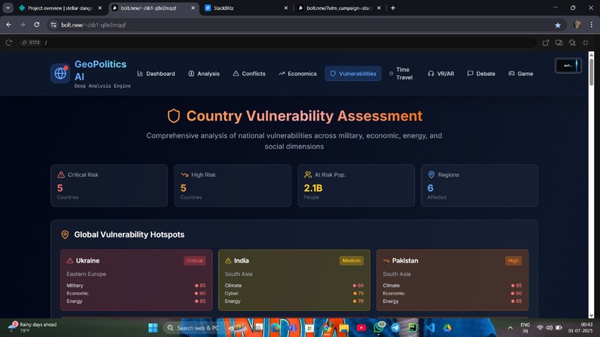Click the India warning triangle icon
Image resolution: width=600 pixels, height=337 pixels.
(x=228, y=260)
